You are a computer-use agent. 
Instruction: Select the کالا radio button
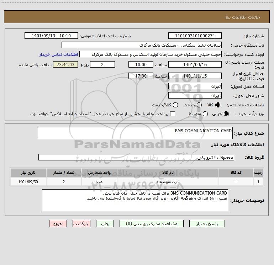[218, 105]
